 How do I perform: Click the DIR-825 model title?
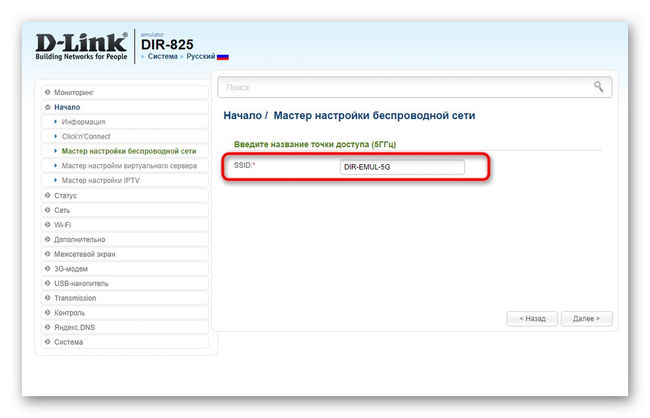[x=167, y=44]
